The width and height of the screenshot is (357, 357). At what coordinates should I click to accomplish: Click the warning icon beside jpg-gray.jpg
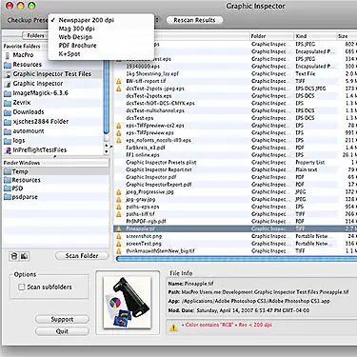tap(119, 200)
